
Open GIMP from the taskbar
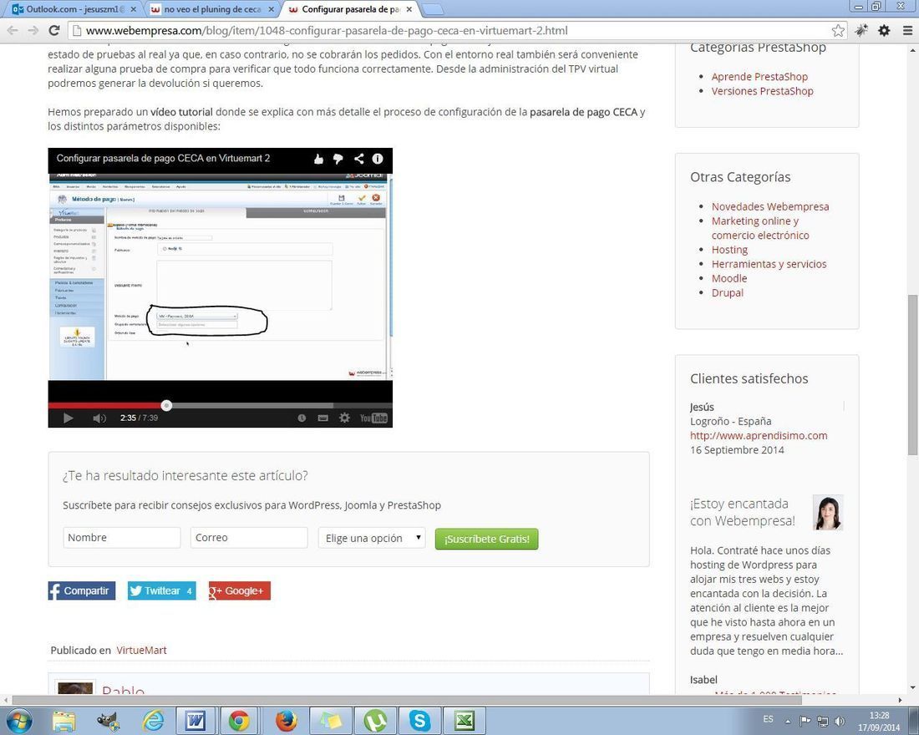coord(109,721)
